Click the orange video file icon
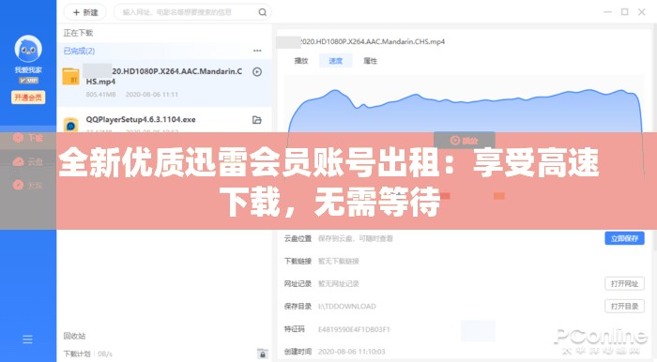This screenshot has width=657, height=362. (x=70, y=77)
